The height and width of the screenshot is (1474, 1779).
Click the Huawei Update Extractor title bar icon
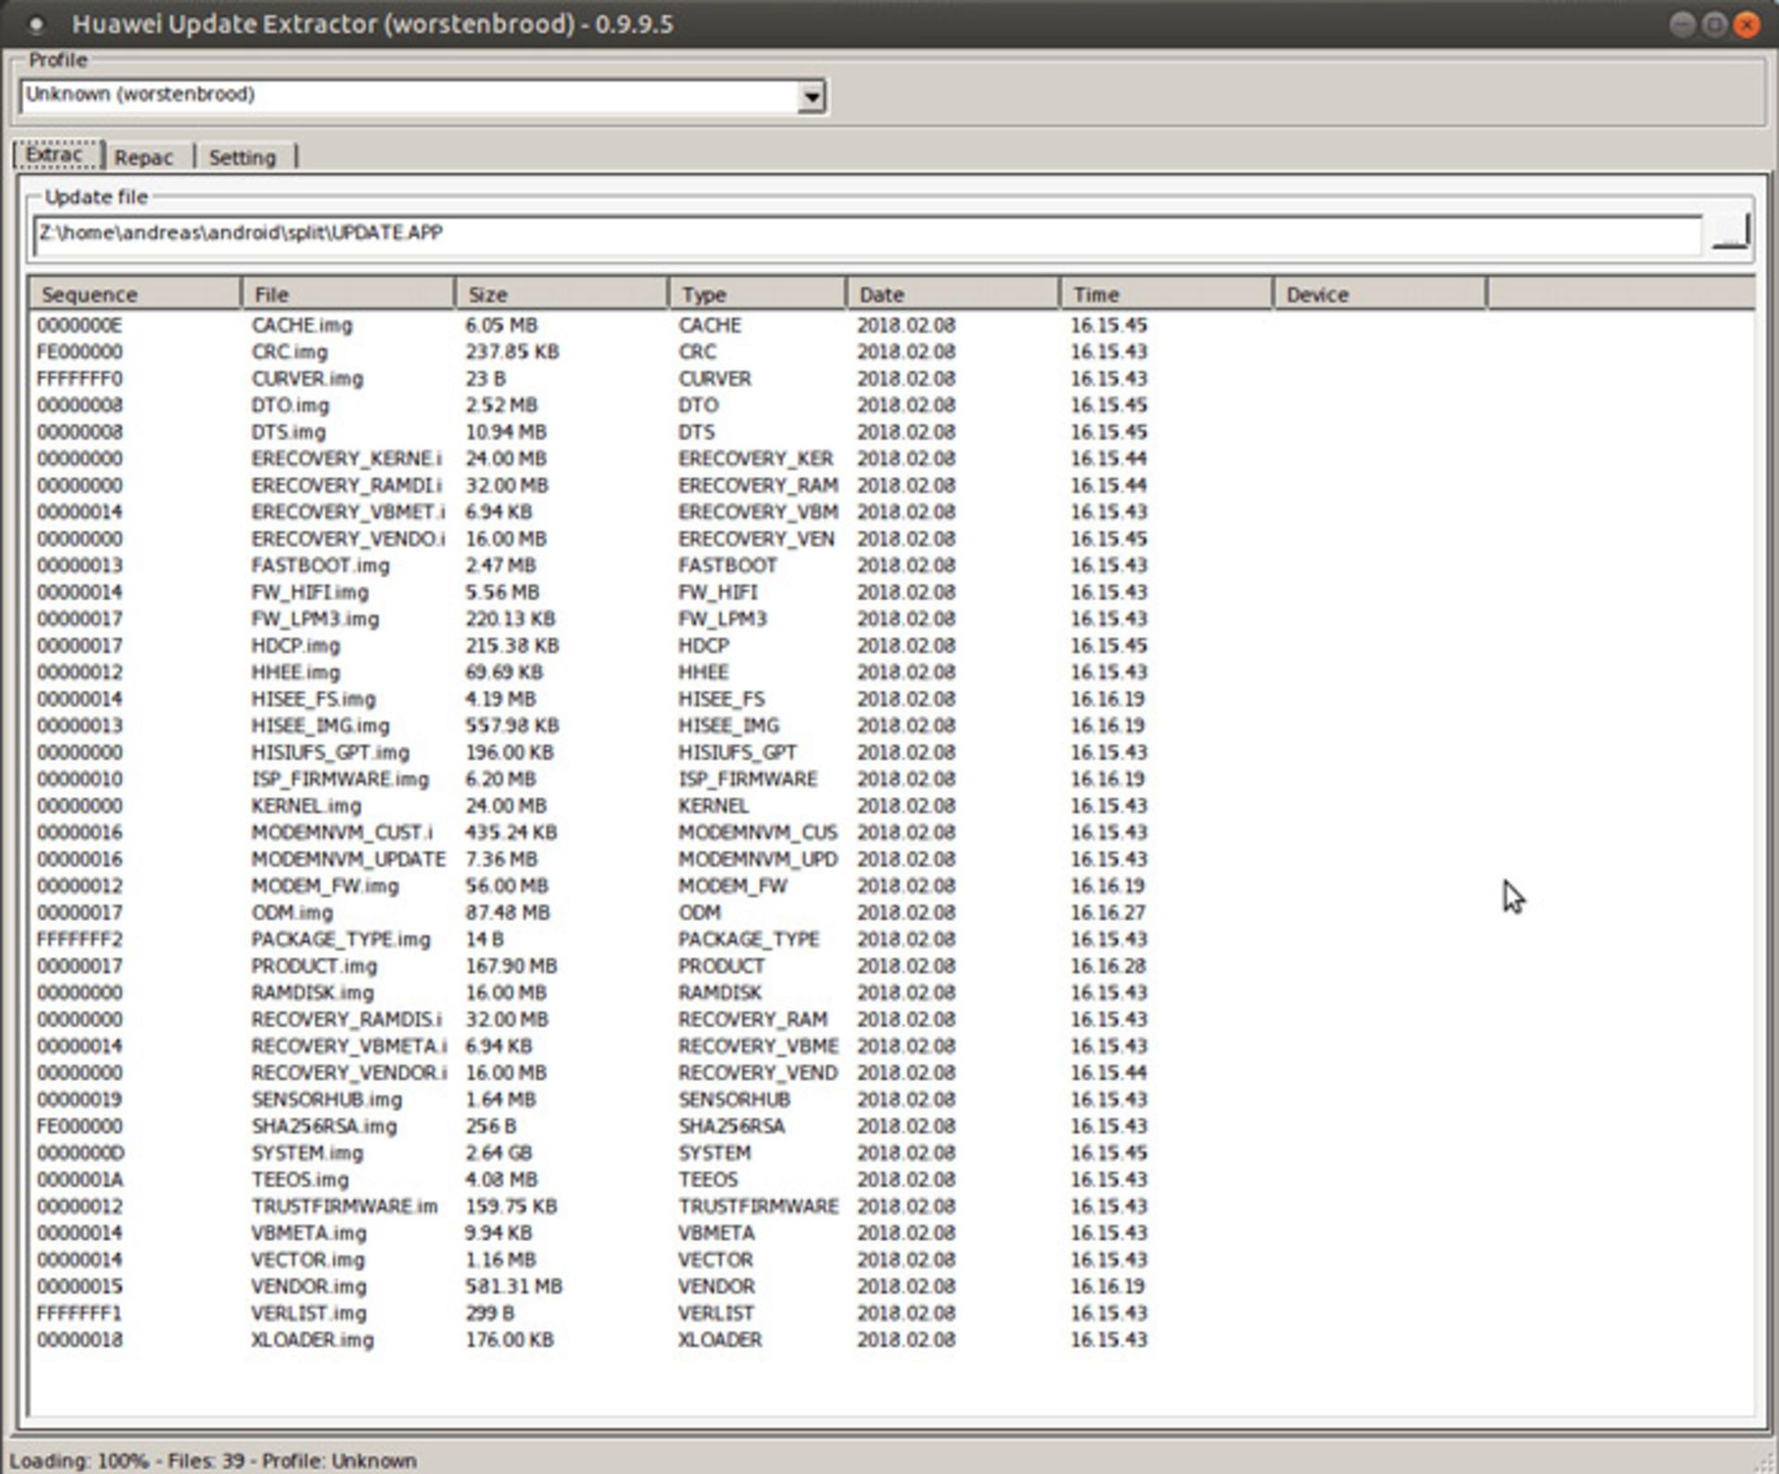(x=37, y=25)
